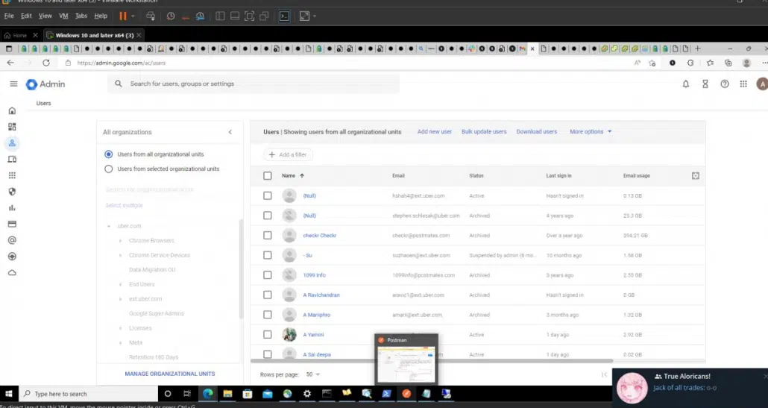The image size is (768, 408).
Task: Click Add new user link
Action: pos(435,132)
